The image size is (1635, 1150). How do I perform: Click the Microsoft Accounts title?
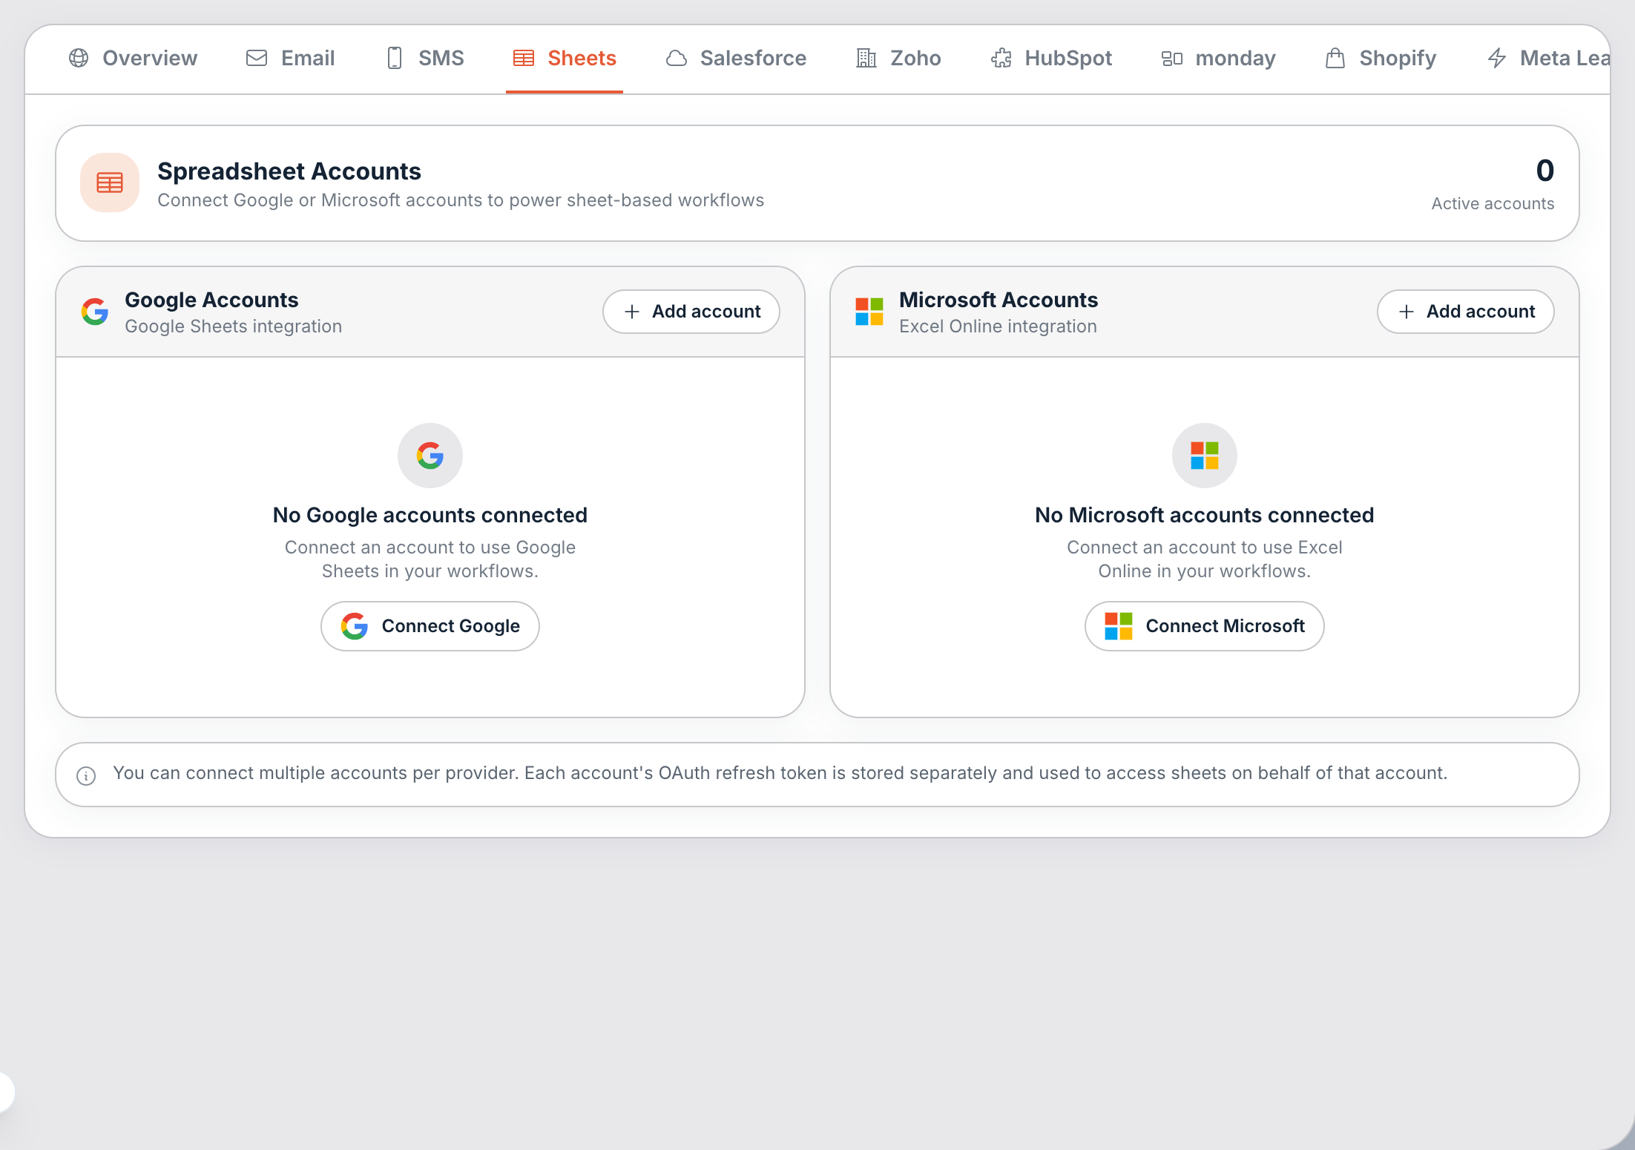click(999, 300)
